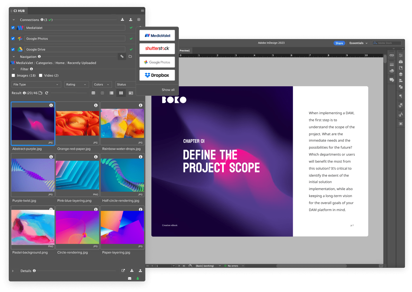Open the Align panel icon

pos(401,81)
